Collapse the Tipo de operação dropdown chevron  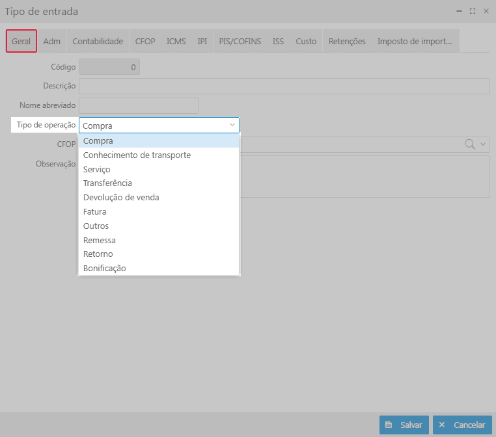[x=232, y=125]
